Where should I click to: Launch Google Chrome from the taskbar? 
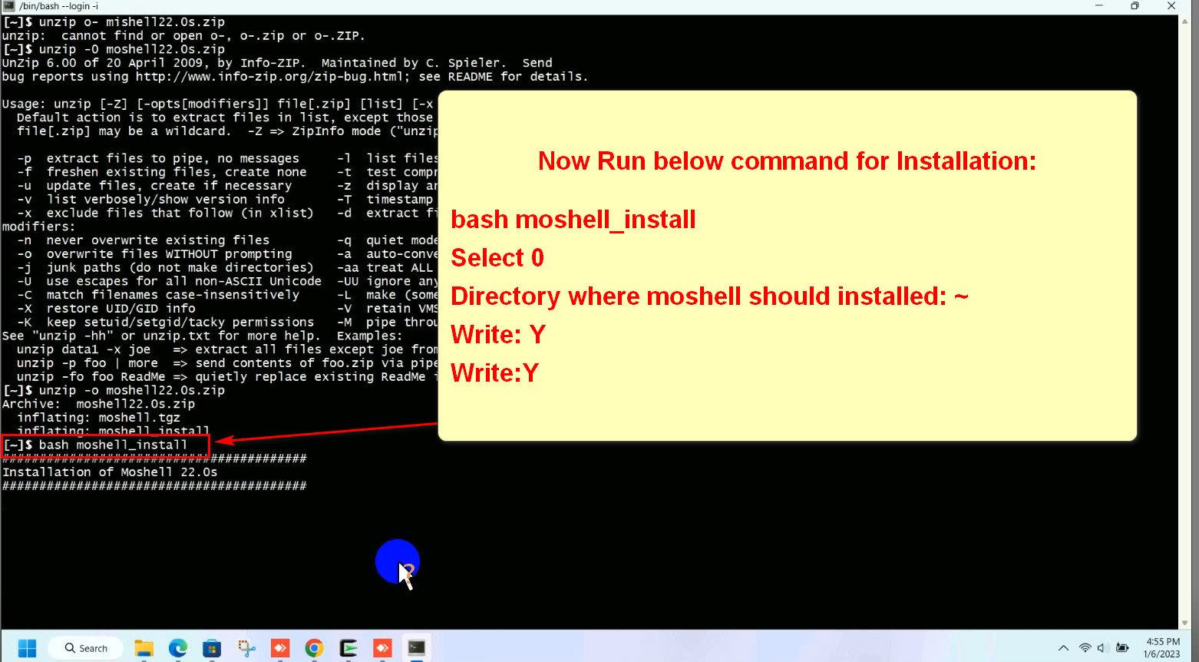314,648
